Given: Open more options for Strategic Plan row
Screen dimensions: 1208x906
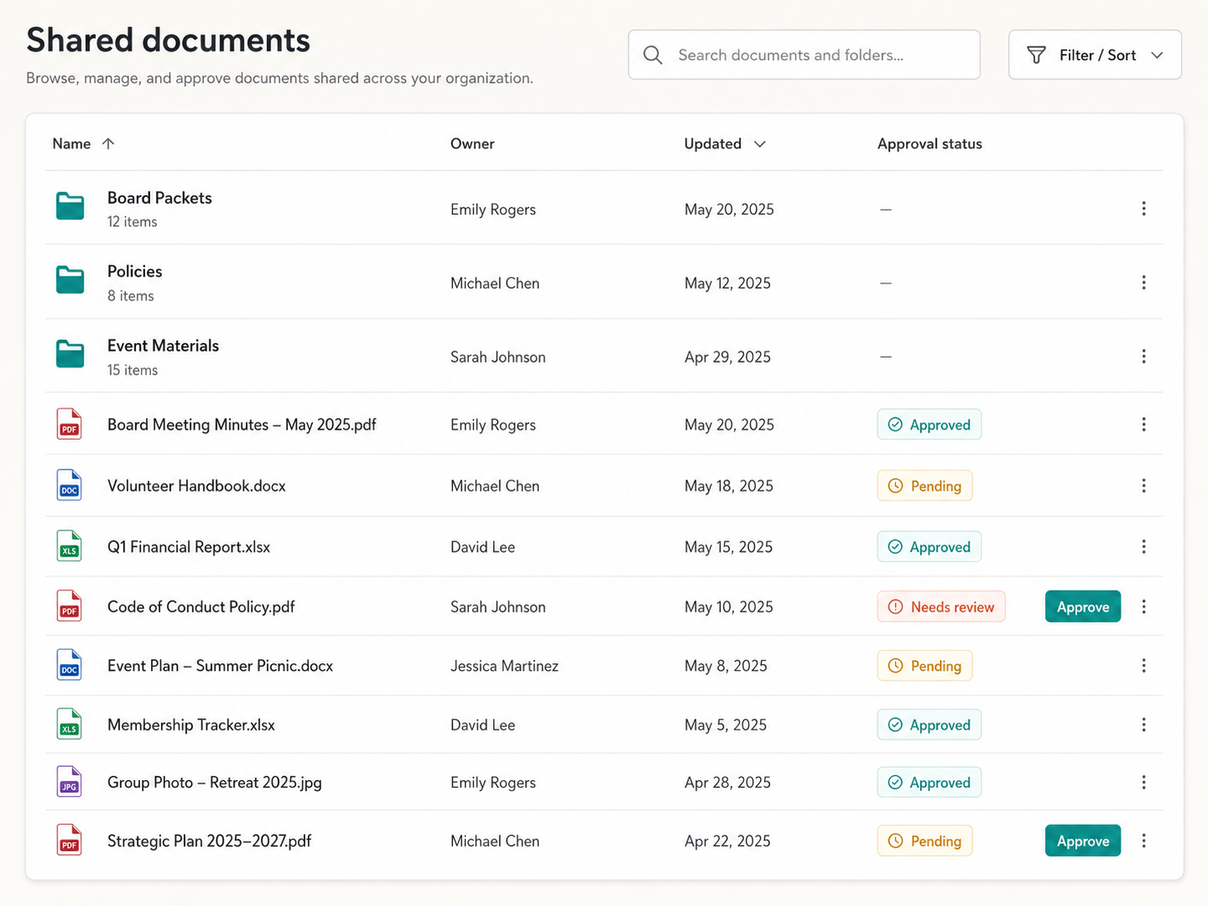Looking at the screenshot, I should (1144, 841).
